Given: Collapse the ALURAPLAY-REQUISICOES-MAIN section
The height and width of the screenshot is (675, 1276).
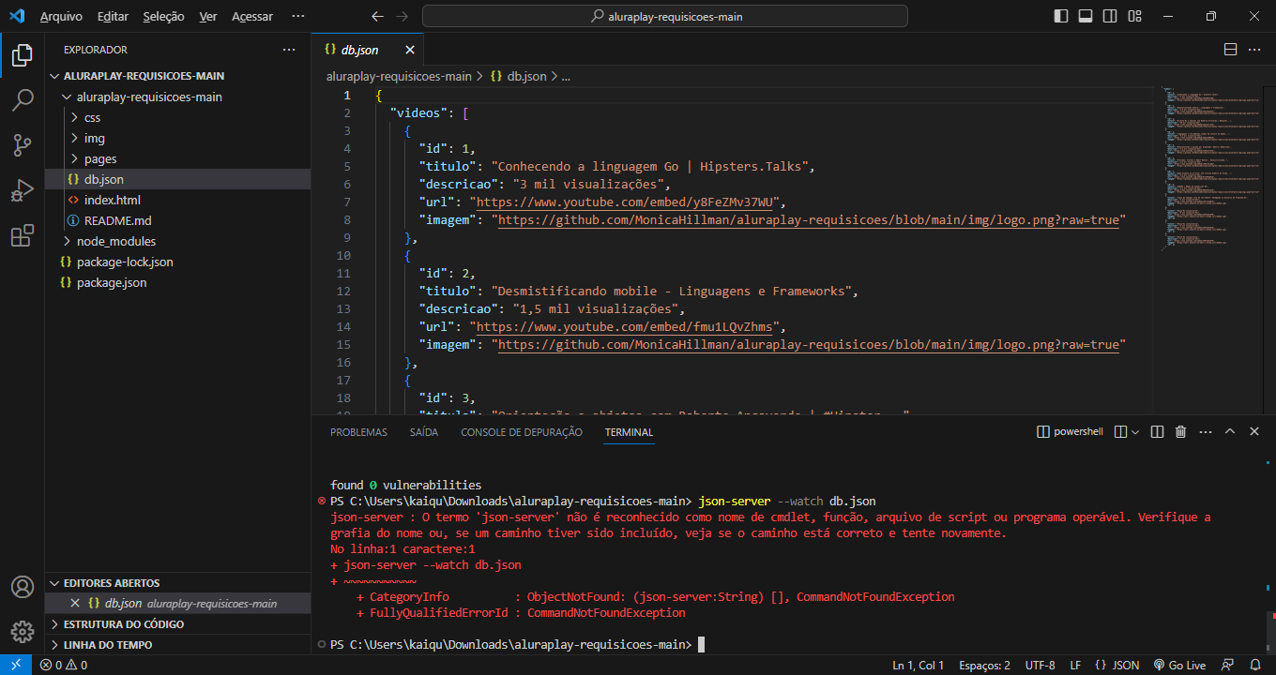Looking at the screenshot, I should [54, 76].
